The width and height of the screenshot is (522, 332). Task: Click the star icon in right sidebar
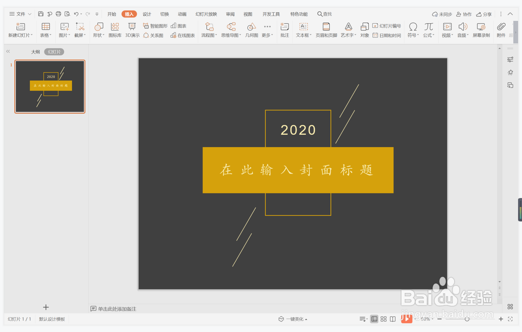tap(510, 72)
